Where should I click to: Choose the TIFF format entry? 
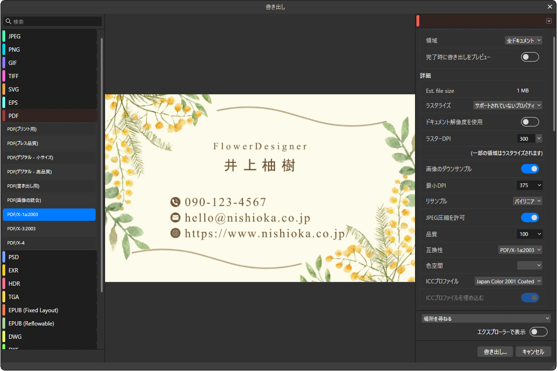[14, 76]
